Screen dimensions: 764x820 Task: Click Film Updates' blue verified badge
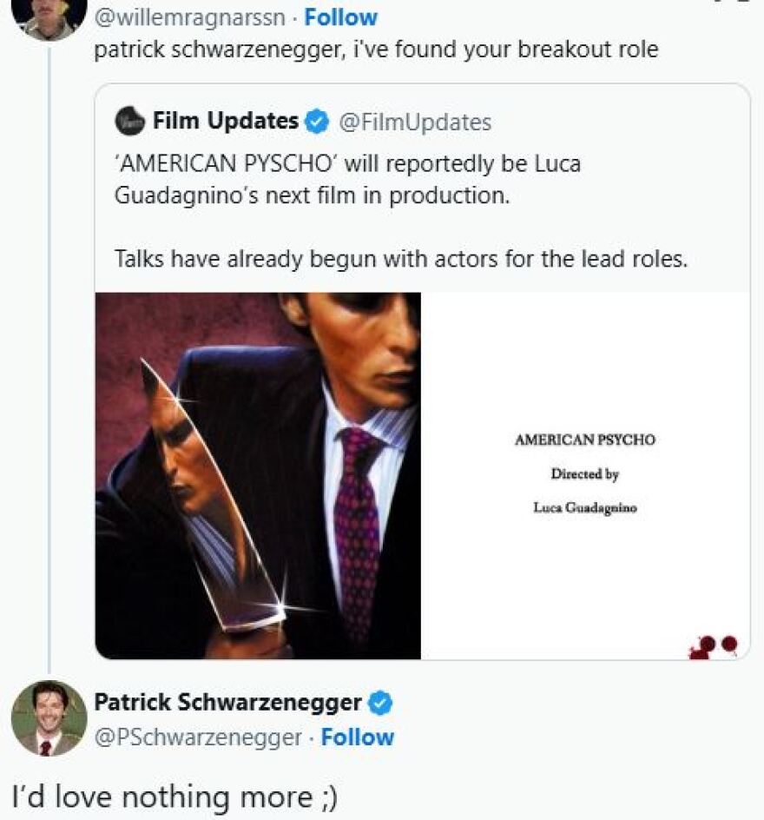317,122
